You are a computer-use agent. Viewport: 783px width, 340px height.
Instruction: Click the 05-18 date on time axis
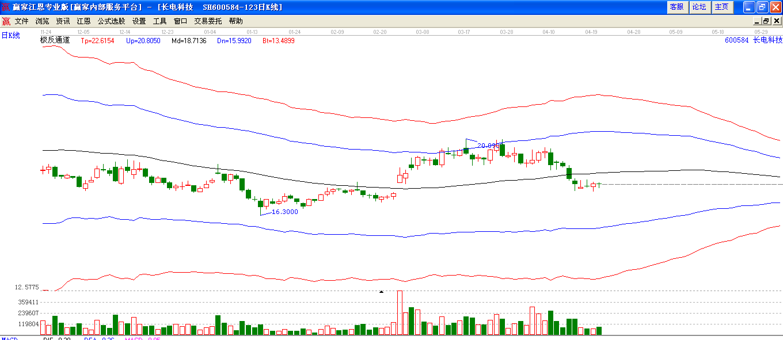(x=718, y=32)
